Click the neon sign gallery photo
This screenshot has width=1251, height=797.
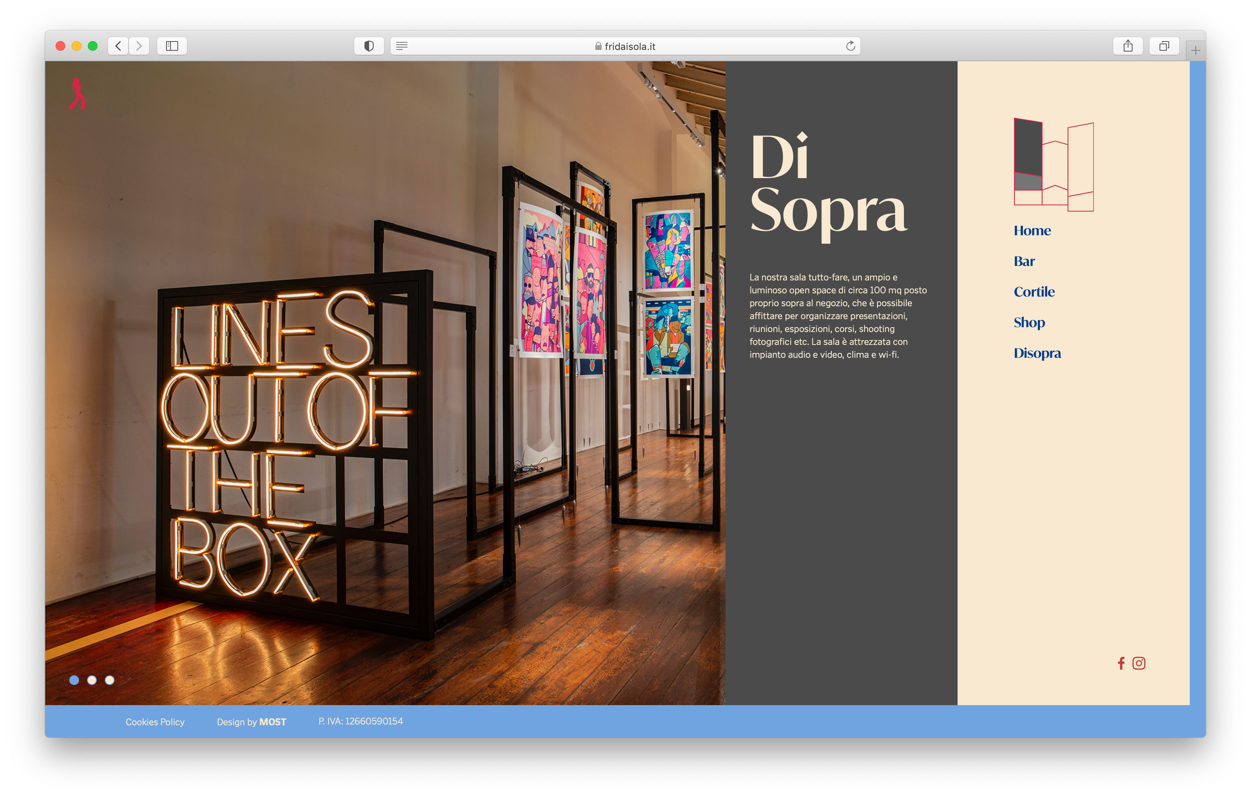pos(385,383)
